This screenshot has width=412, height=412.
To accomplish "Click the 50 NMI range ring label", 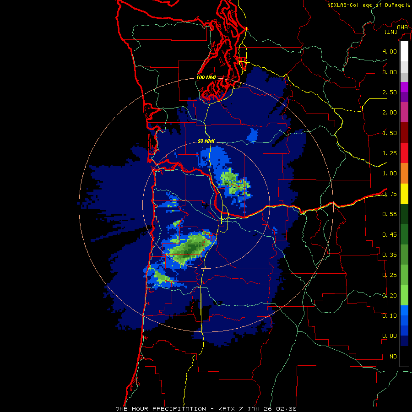I will (x=206, y=141).
